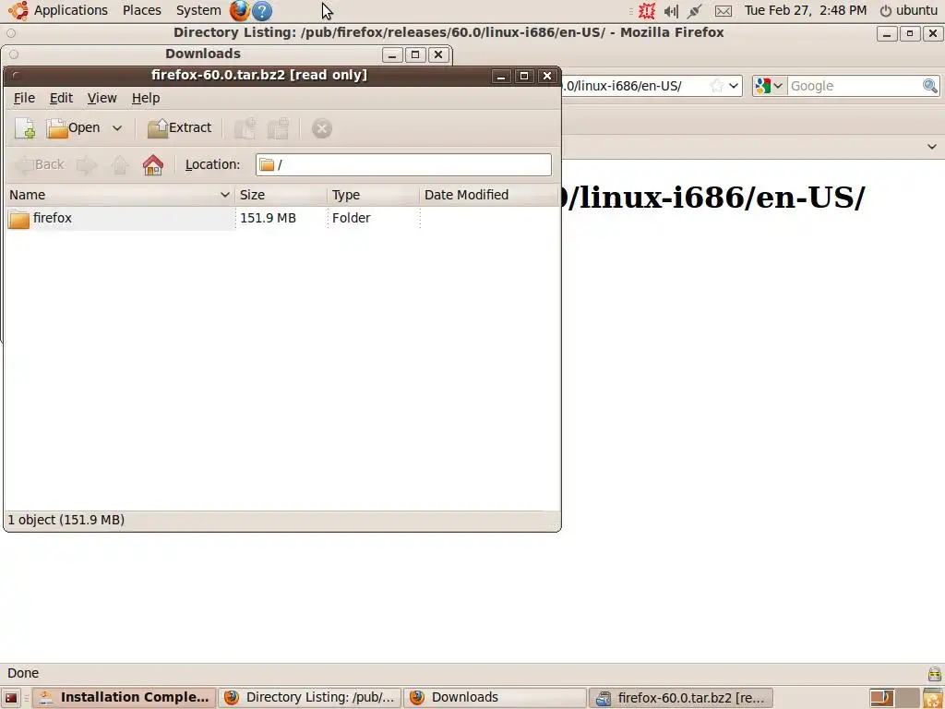Open the File menu in archive manager

[x=24, y=98]
